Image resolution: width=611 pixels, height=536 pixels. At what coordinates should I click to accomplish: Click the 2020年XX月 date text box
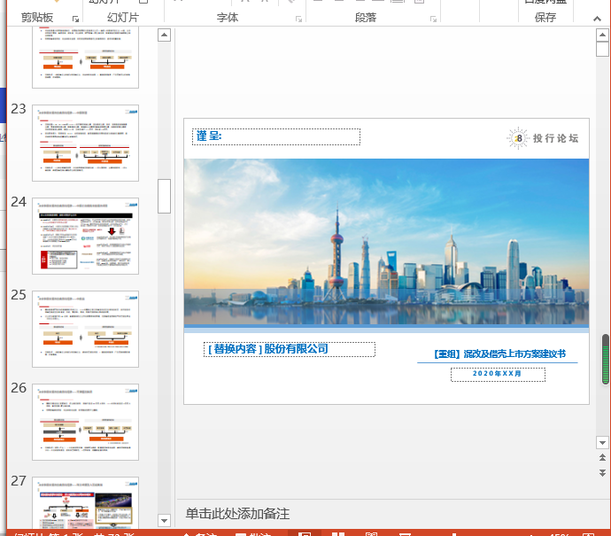[x=498, y=374]
